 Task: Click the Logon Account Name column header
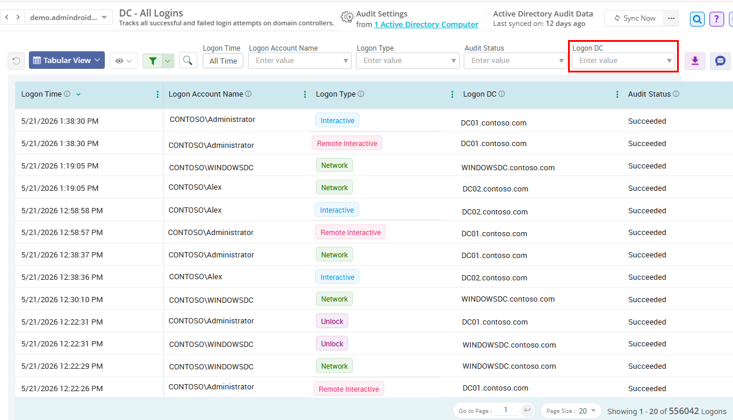(206, 94)
